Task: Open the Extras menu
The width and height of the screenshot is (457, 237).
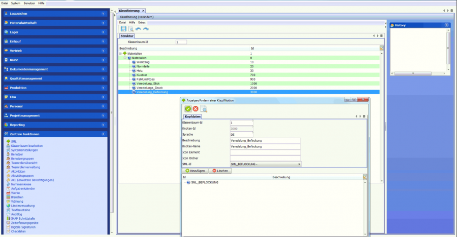Action: (142, 23)
